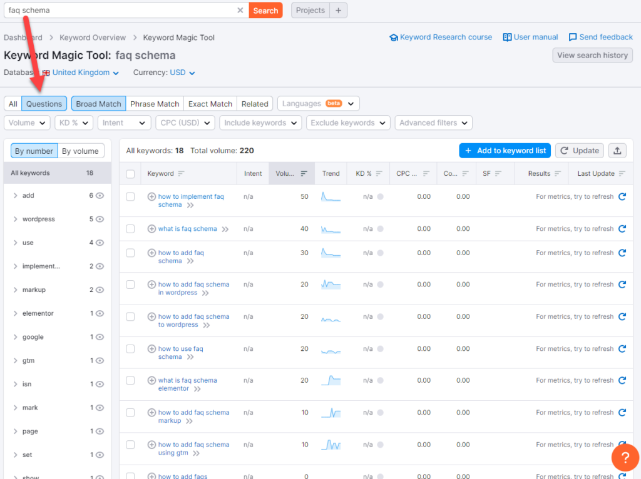Switch to the Phrase Match tab

tap(155, 104)
